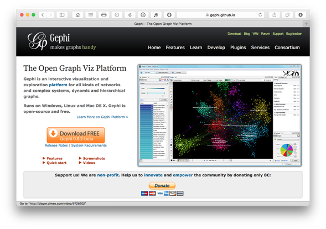
Task: Show all tabs overview icon
Action: point(288,15)
